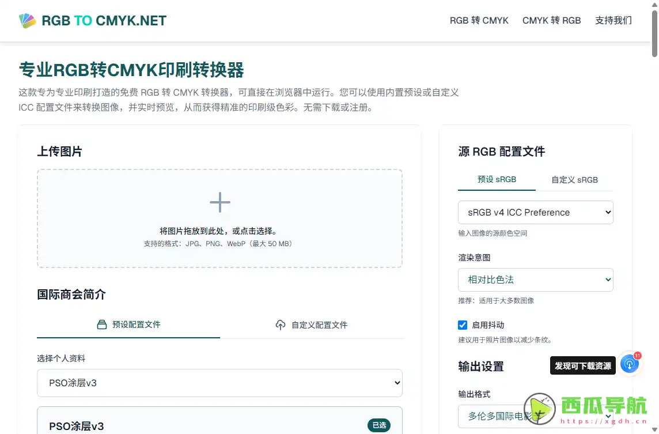Click the printer icon beside 预设配置文件
This screenshot has width=659, height=434.
click(102, 324)
